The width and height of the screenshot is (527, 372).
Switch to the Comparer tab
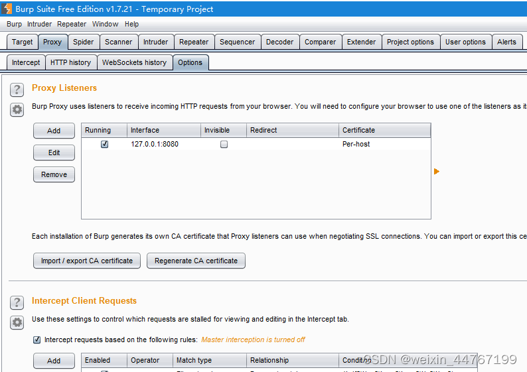click(x=321, y=42)
